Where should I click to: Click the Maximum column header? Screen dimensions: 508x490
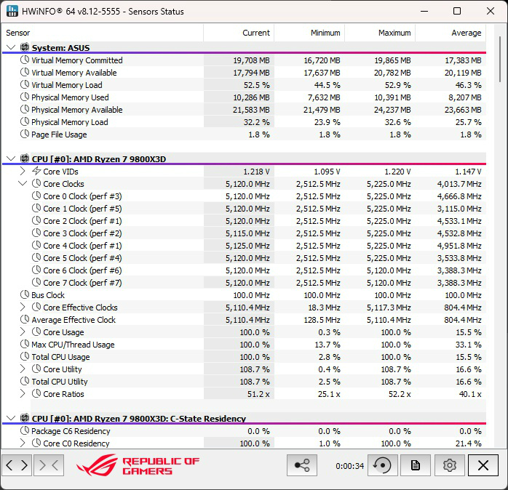[380, 33]
